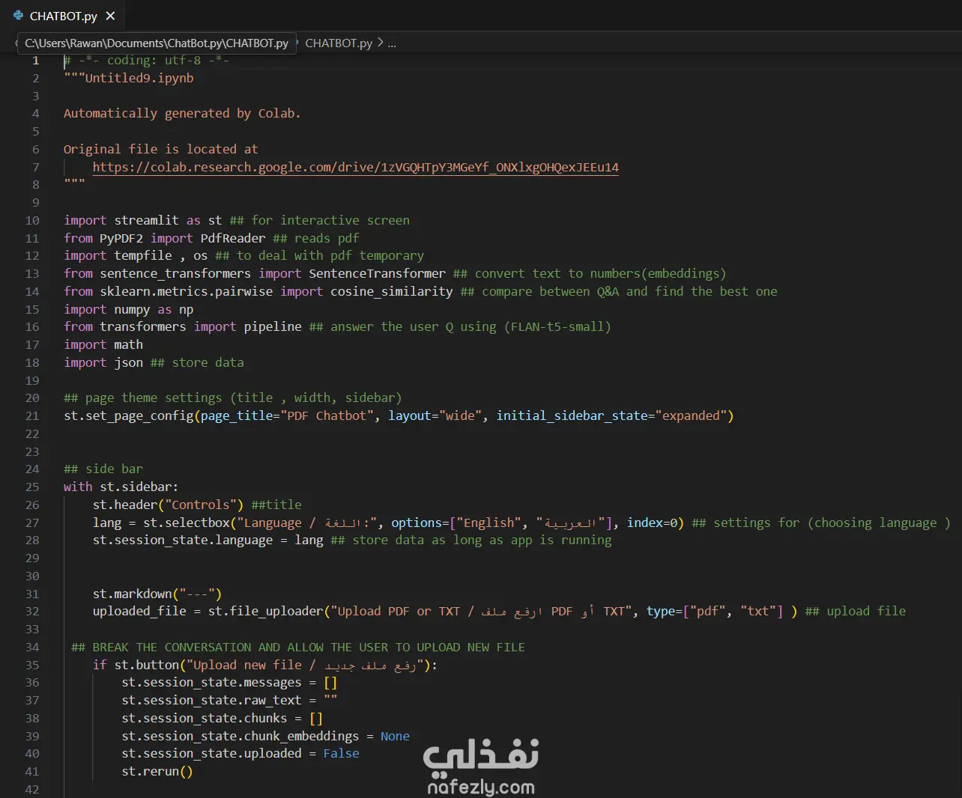Click "st.session_state.chunks" on line 38

205,719
